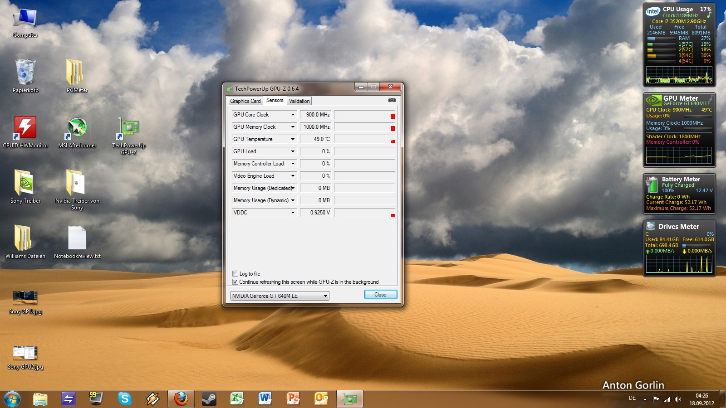Image resolution: width=726 pixels, height=408 pixels.
Task: Expand the VDDC sensor dropdown
Action: [293, 213]
